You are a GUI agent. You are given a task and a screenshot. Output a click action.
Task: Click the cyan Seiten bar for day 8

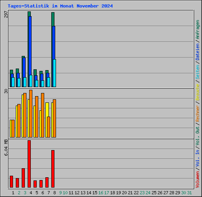coord(54,73)
